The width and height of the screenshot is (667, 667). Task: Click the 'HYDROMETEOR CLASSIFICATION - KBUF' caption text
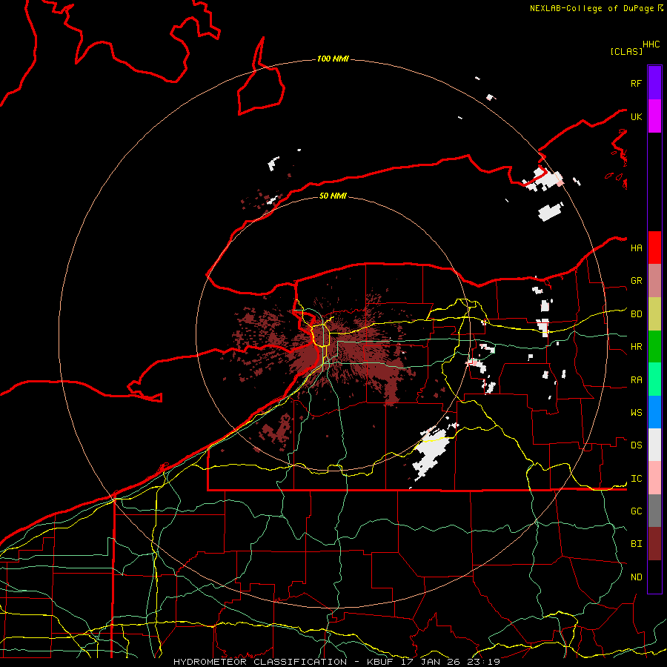[283, 662]
